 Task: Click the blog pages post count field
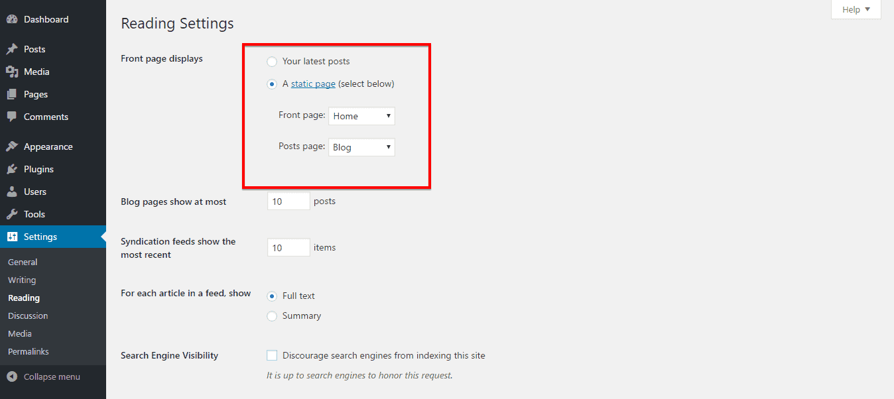tap(288, 201)
